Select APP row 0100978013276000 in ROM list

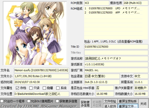[113, 12]
